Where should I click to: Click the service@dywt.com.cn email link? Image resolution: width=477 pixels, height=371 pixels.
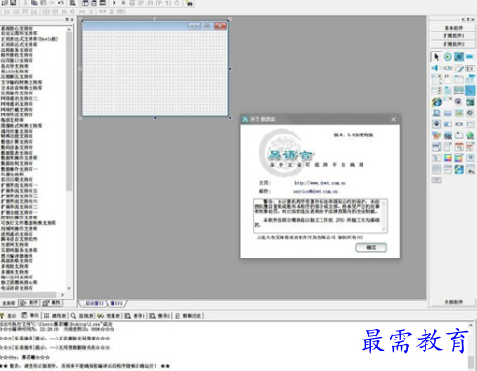tap(315, 191)
